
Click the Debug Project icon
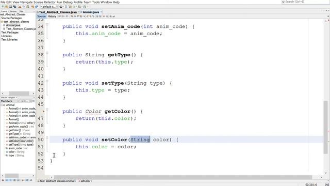pyautogui.click(x=79, y=7)
